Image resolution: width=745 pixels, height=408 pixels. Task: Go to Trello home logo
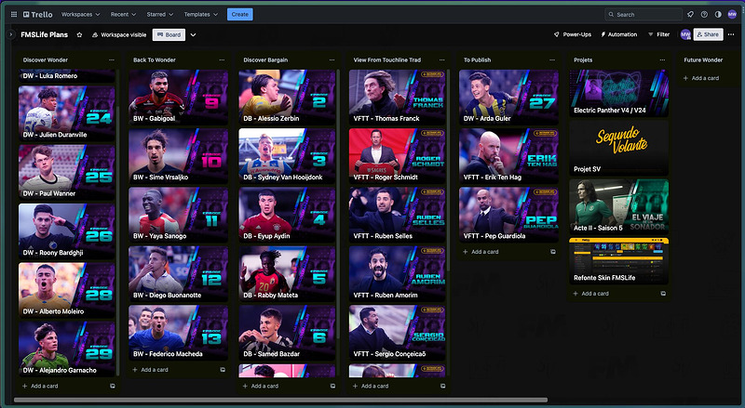click(38, 14)
